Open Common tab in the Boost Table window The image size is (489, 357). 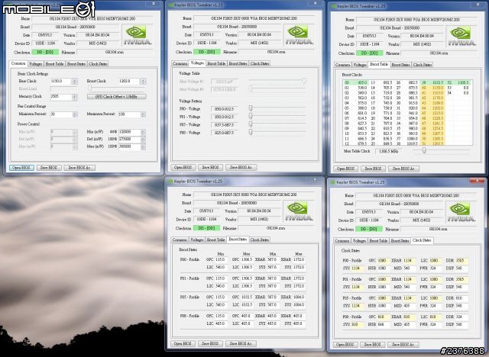[x=342, y=65]
